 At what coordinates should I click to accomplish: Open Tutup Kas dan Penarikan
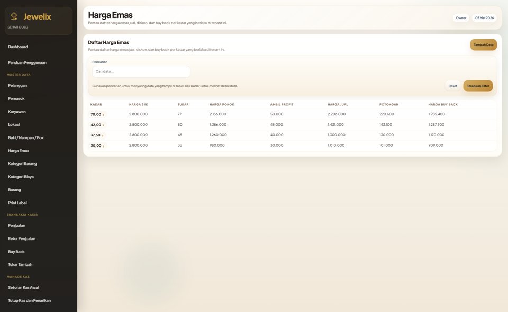pos(29,300)
